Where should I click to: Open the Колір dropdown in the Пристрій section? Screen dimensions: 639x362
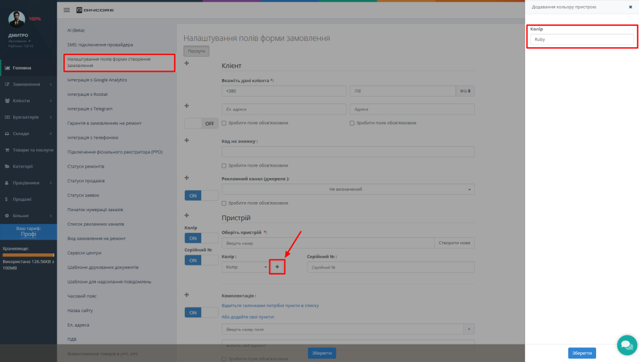pos(245,267)
